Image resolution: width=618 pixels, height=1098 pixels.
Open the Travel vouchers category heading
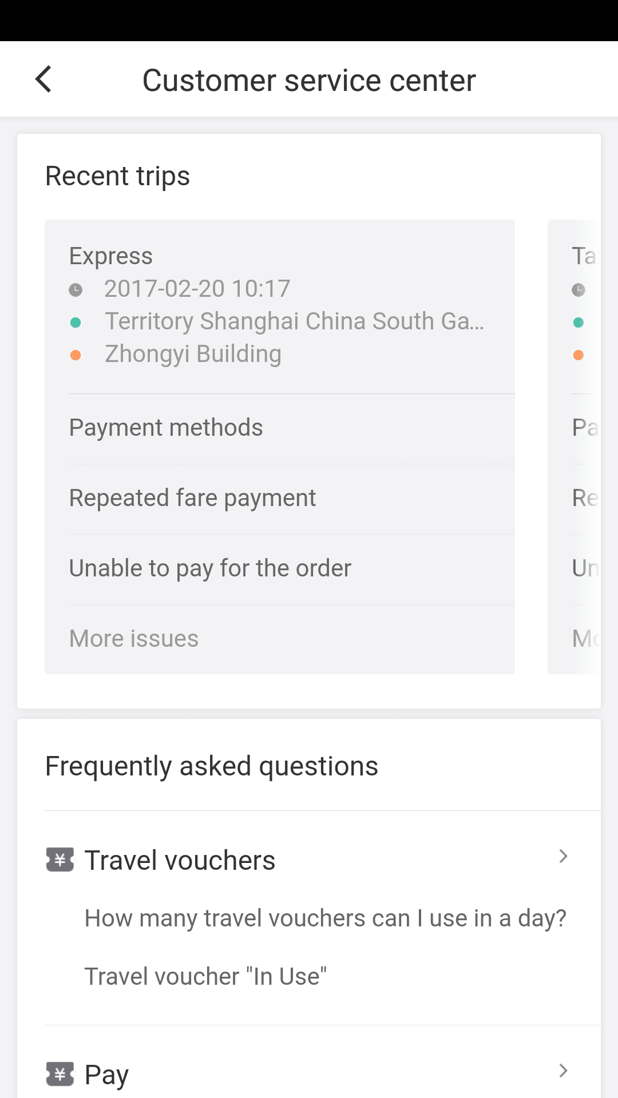180,860
